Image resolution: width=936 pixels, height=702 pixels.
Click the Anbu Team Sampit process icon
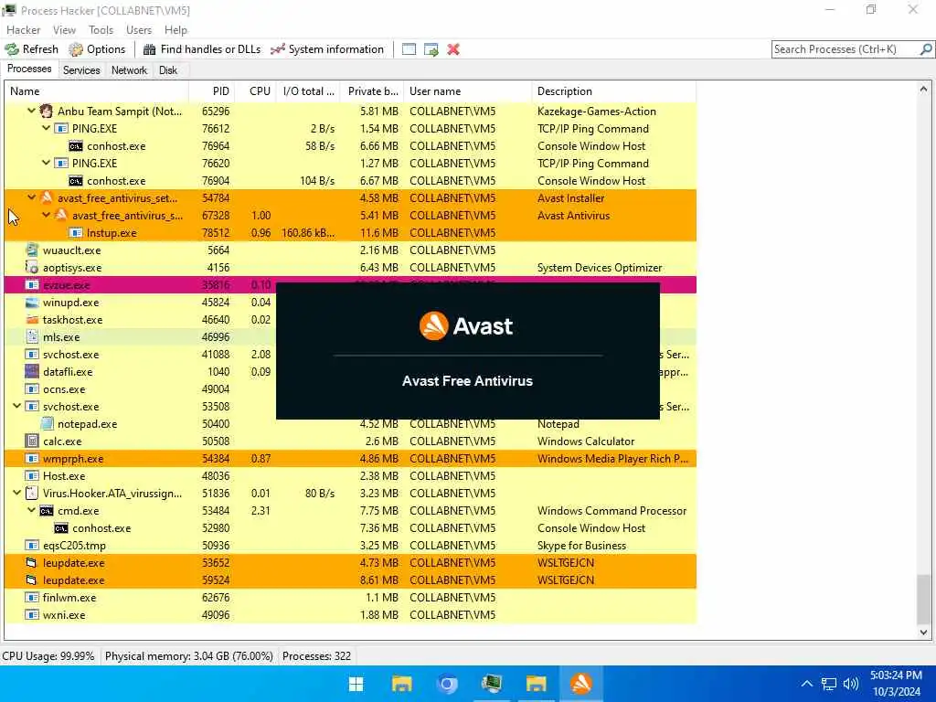point(47,111)
